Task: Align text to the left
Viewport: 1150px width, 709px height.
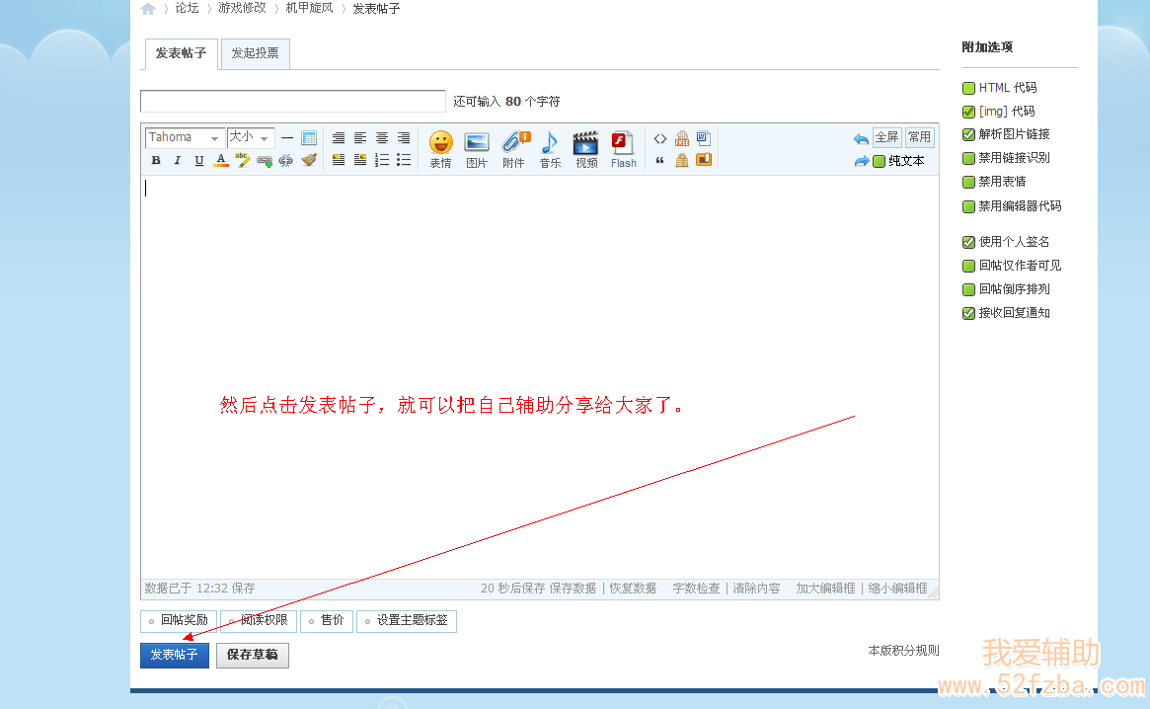Action: click(360, 138)
